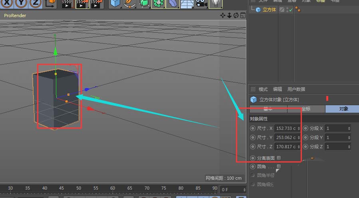Toggle the Z axis lock icon

pos(36,4)
